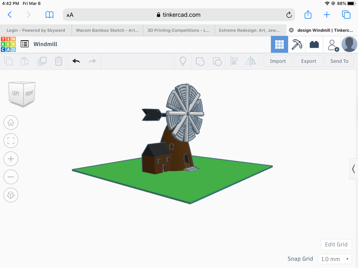
Task: Open the Export to Minecraft pickaxe tool
Action: [x=298, y=44]
